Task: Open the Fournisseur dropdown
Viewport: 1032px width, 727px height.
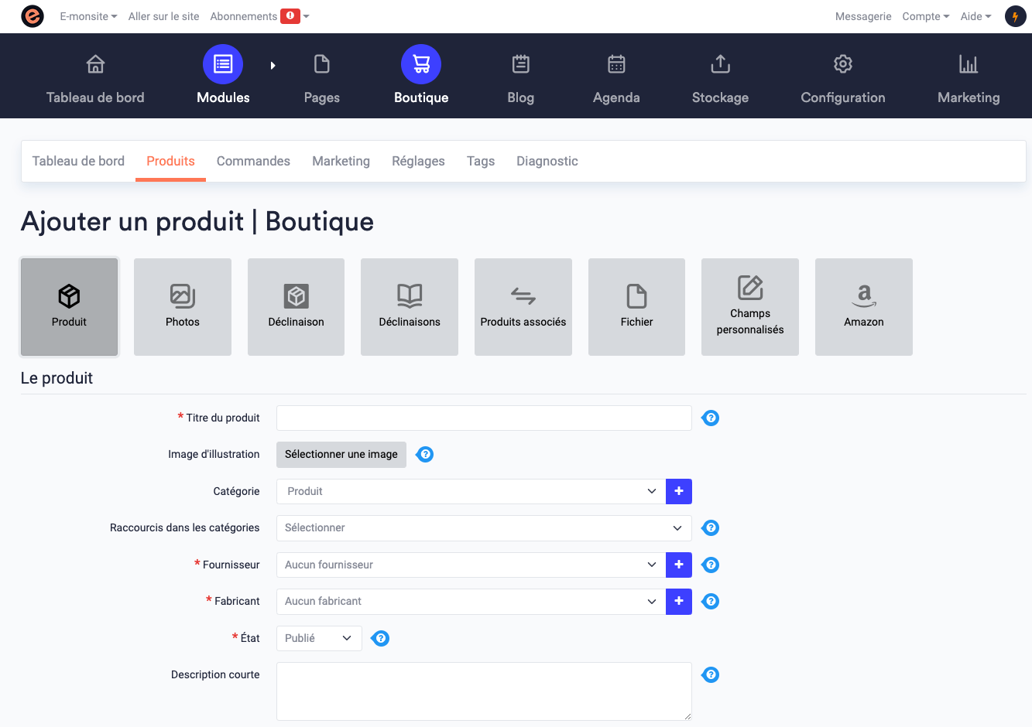Action: [471, 565]
